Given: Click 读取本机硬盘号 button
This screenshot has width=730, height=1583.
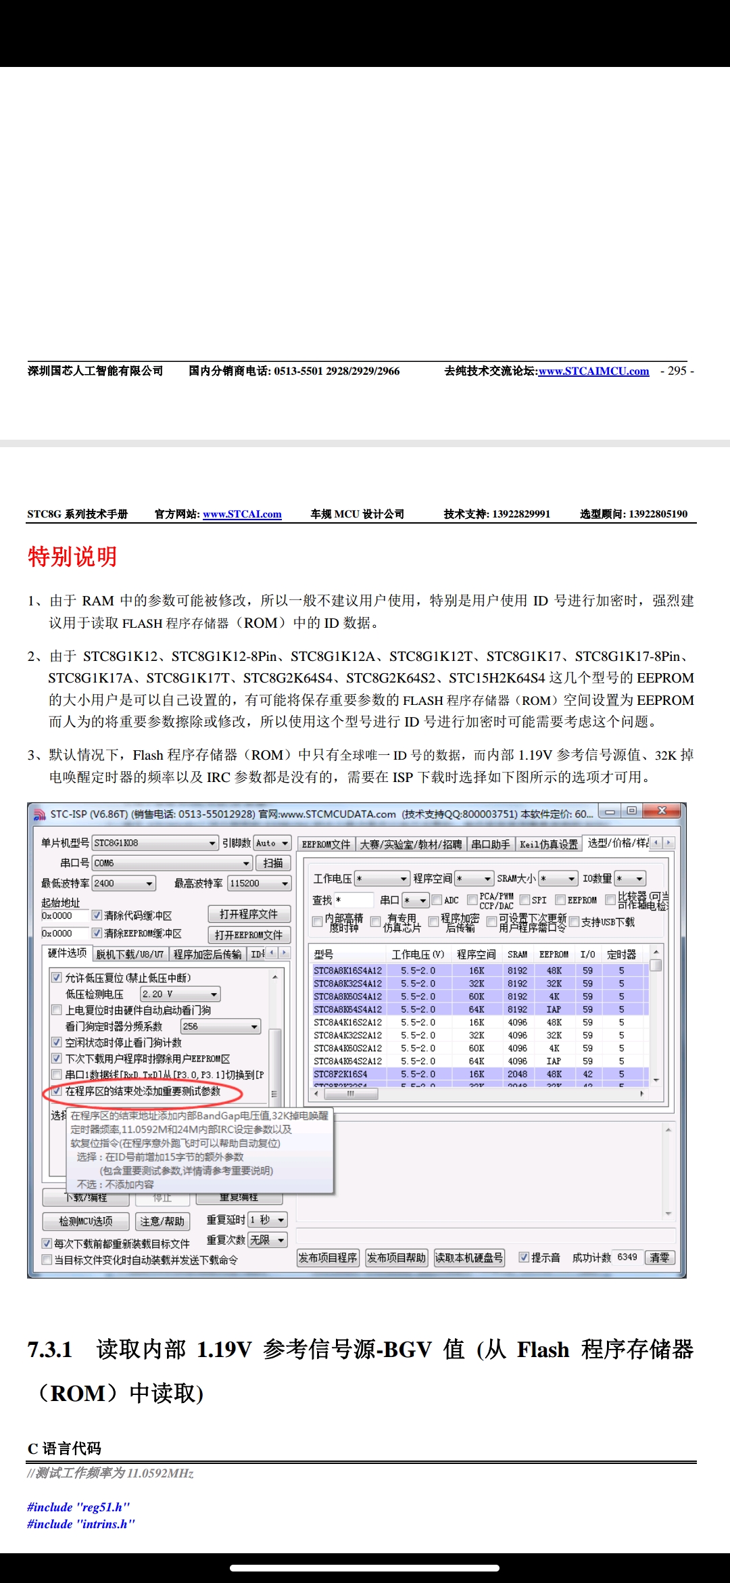Looking at the screenshot, I should tap(469, 1258).
